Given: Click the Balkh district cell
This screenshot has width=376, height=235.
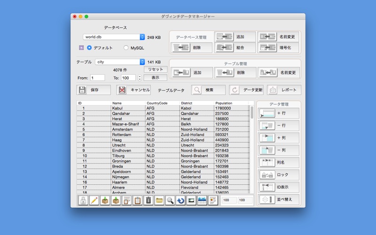Looking at the screenshot, I should [x=196, y=124].
